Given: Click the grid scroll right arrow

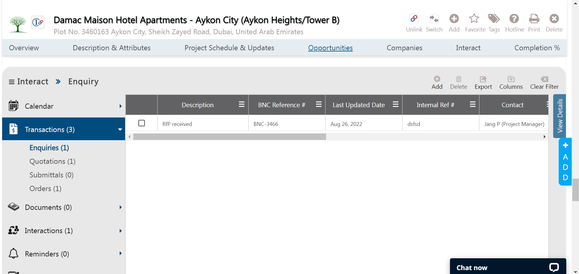Looking at the screenshot, I should (545, 137).
